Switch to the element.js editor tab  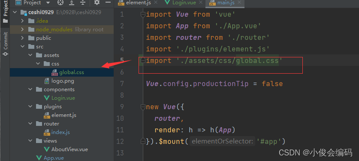click(x=139, y=3)
